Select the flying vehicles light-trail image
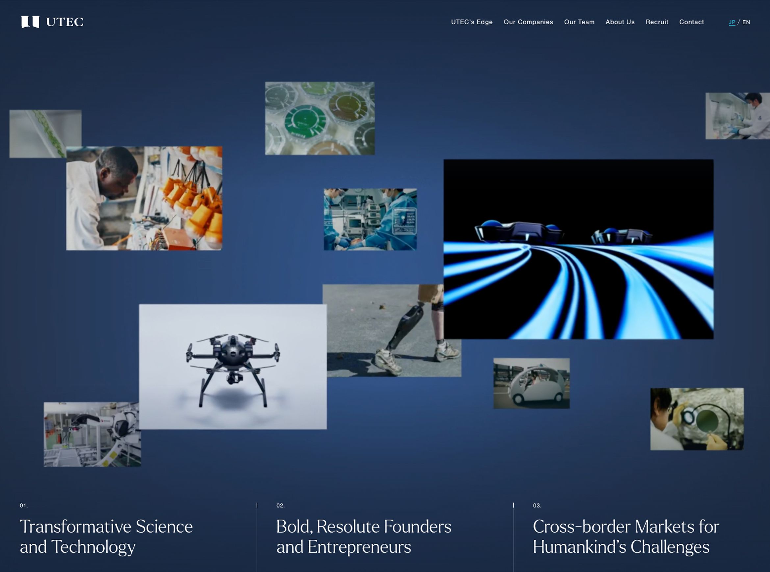Viewport: 770px width, 572px height. click(x=578, y=249)
